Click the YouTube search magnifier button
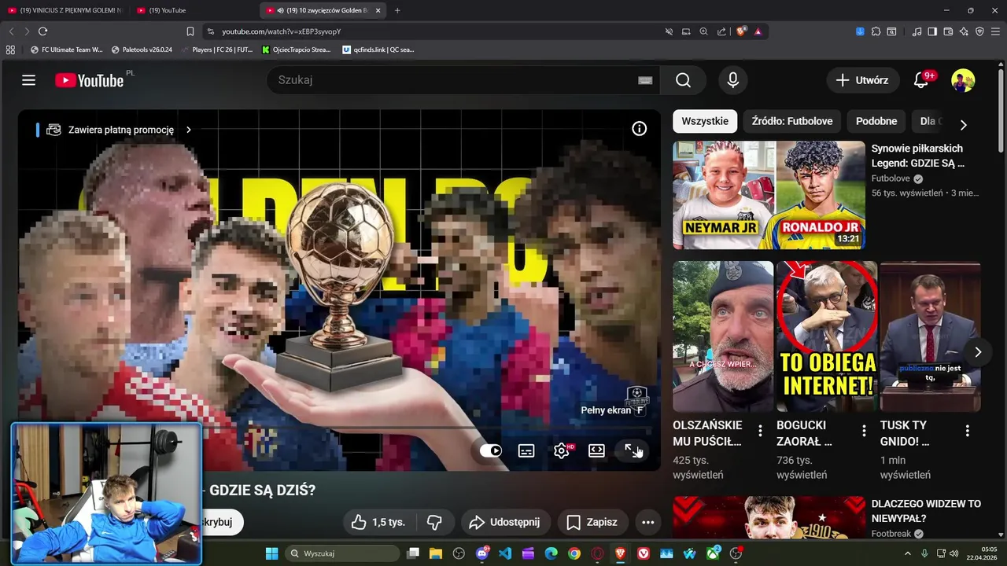The image size is (1007, 566). click(x=683, y=80)
